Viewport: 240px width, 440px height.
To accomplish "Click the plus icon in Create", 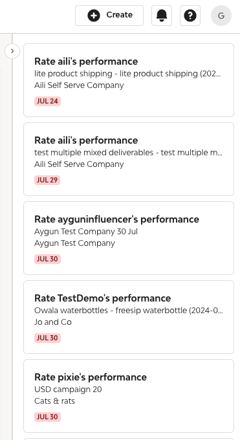I will coord(94,16).
